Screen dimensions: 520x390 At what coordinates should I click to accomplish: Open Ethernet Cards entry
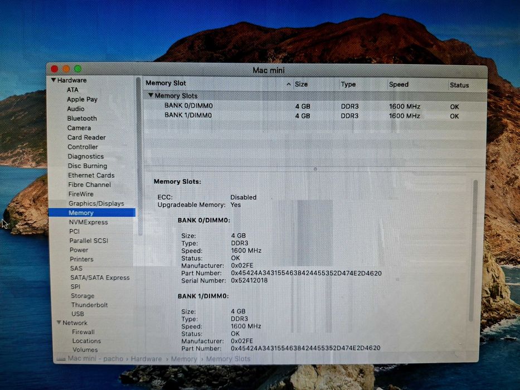(91, 175)
